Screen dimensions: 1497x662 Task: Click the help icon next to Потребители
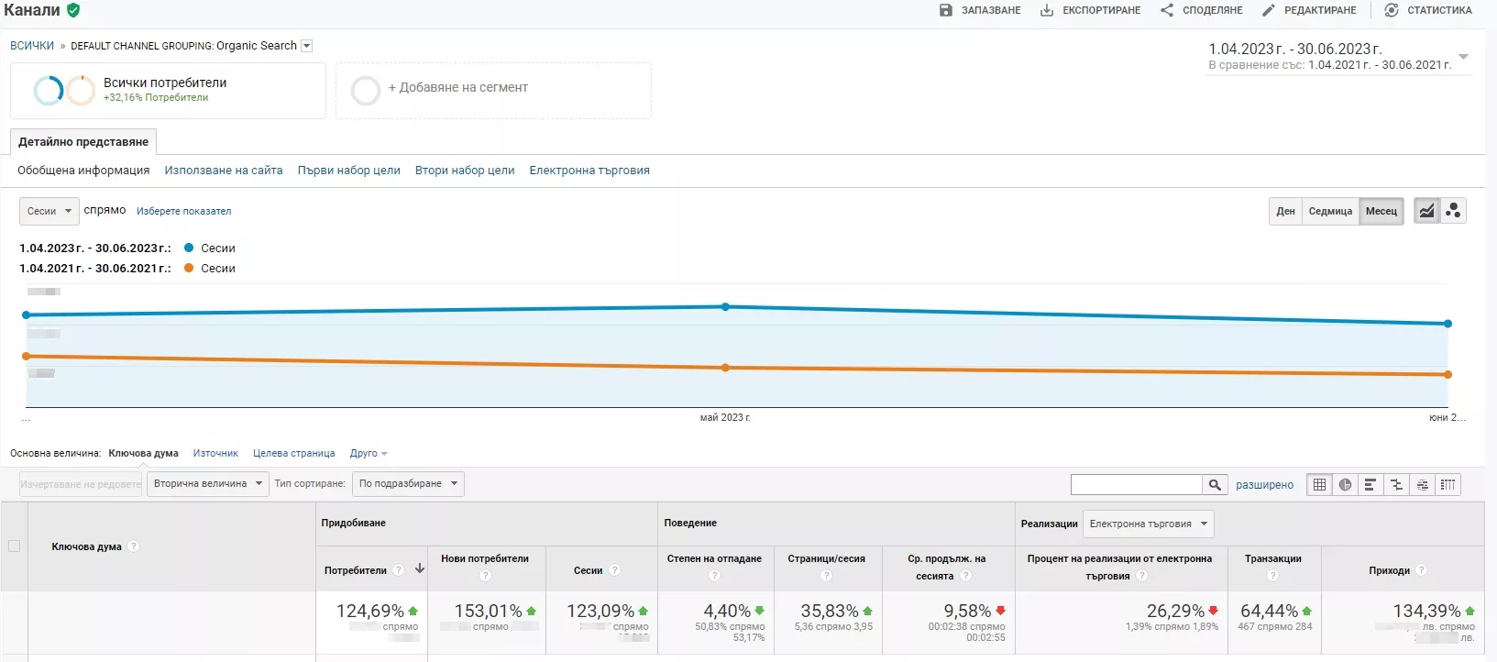[x=399, y=570]
